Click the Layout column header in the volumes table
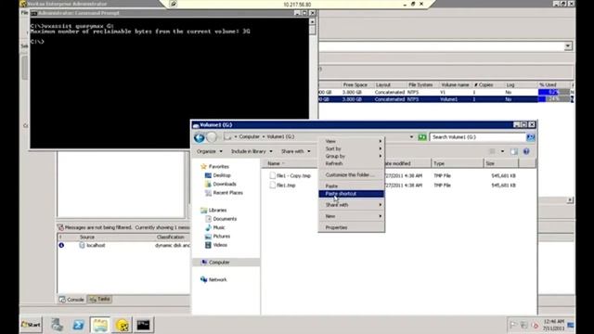594x334 pixels. pyautogui.click(x=383, y=84)
